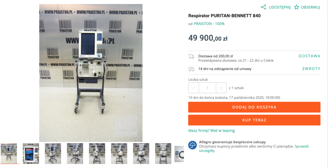Click the quantity input field
This screenshot has height=168, width=328.
[207, 88]
